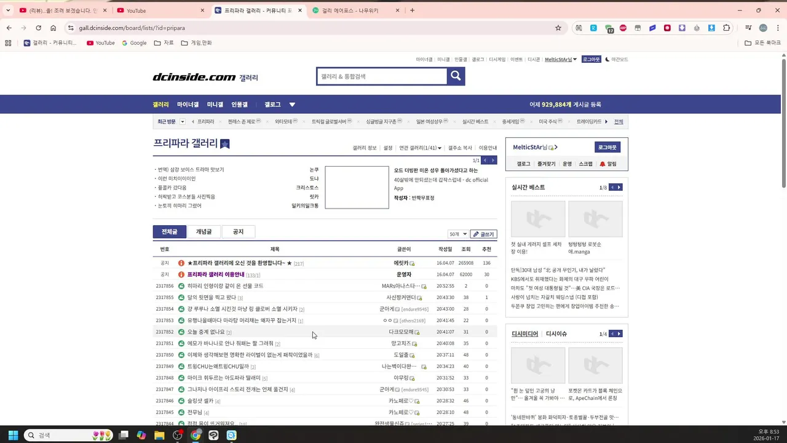
Task: Open post 오늘 중계 없나요
Action: (206, 332)
